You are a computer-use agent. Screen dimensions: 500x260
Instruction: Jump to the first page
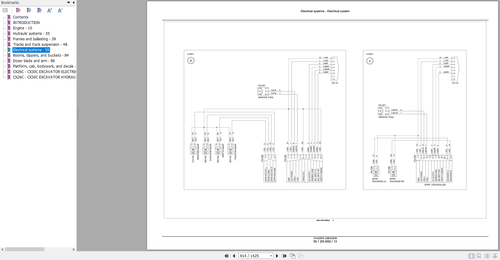[x=226, y=256]
